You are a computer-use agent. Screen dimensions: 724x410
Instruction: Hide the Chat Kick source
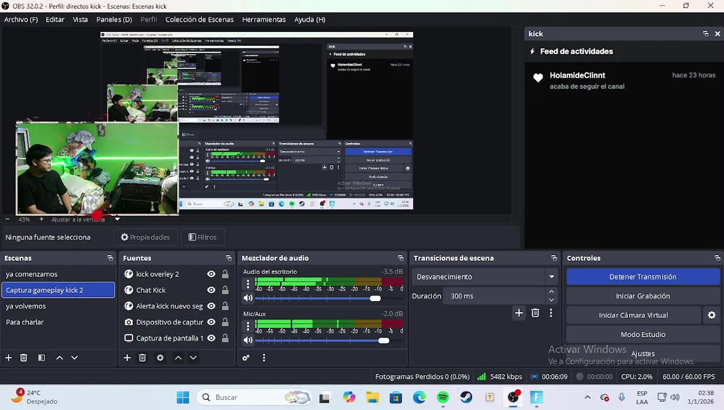pyautogui.click(x=211, y=290)
